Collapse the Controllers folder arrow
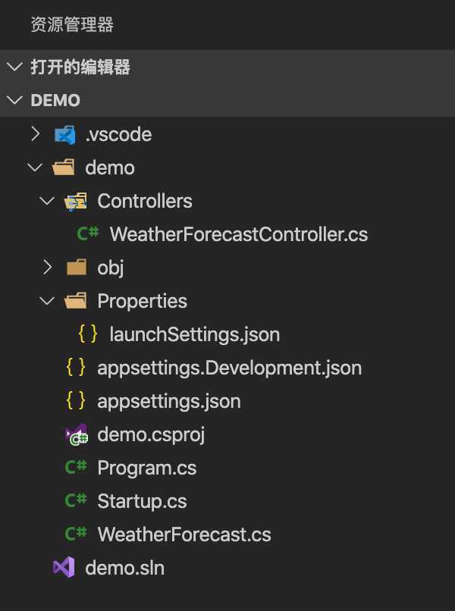This screenshot has width=455, height=611. [x=48, y=201]
